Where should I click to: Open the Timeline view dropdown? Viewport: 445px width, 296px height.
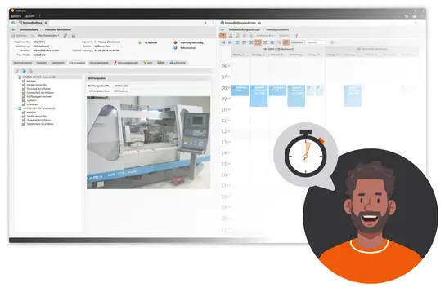pos(317,42)
